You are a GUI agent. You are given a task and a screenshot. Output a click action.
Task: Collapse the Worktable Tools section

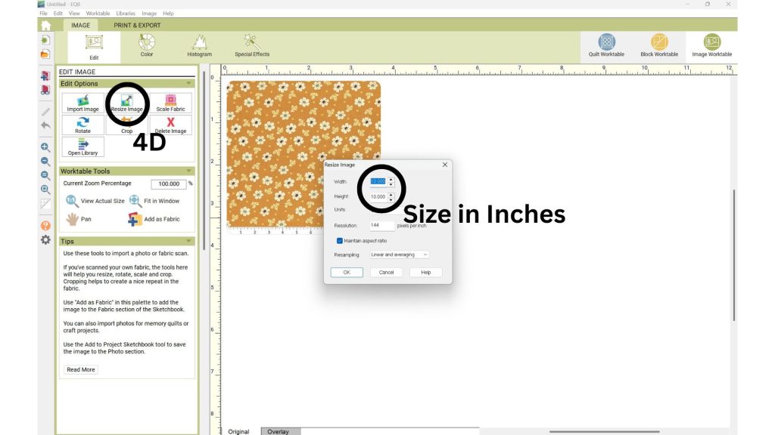click(188, 171)
